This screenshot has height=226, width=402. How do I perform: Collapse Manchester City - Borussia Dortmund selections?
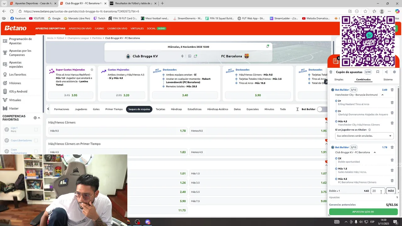click(x=383, y=95)
